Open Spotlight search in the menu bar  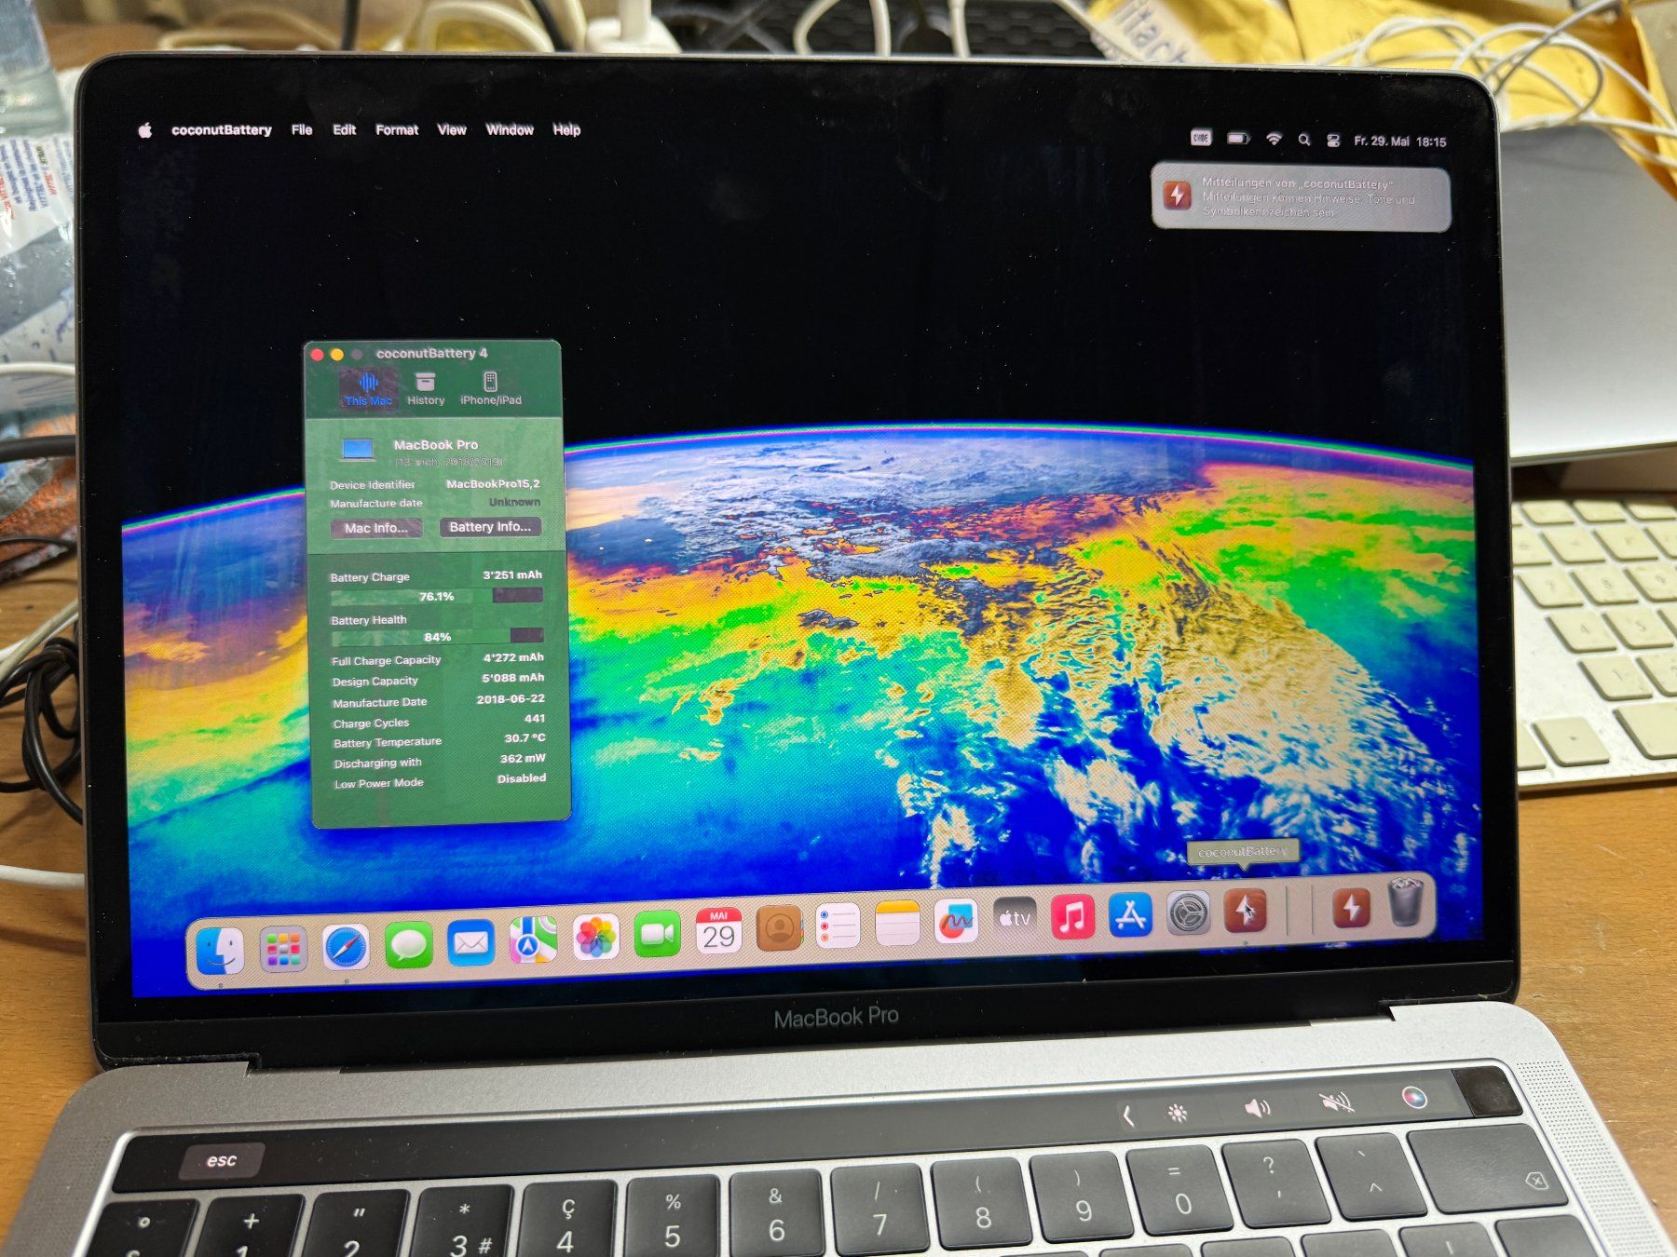coord(1304,140)
